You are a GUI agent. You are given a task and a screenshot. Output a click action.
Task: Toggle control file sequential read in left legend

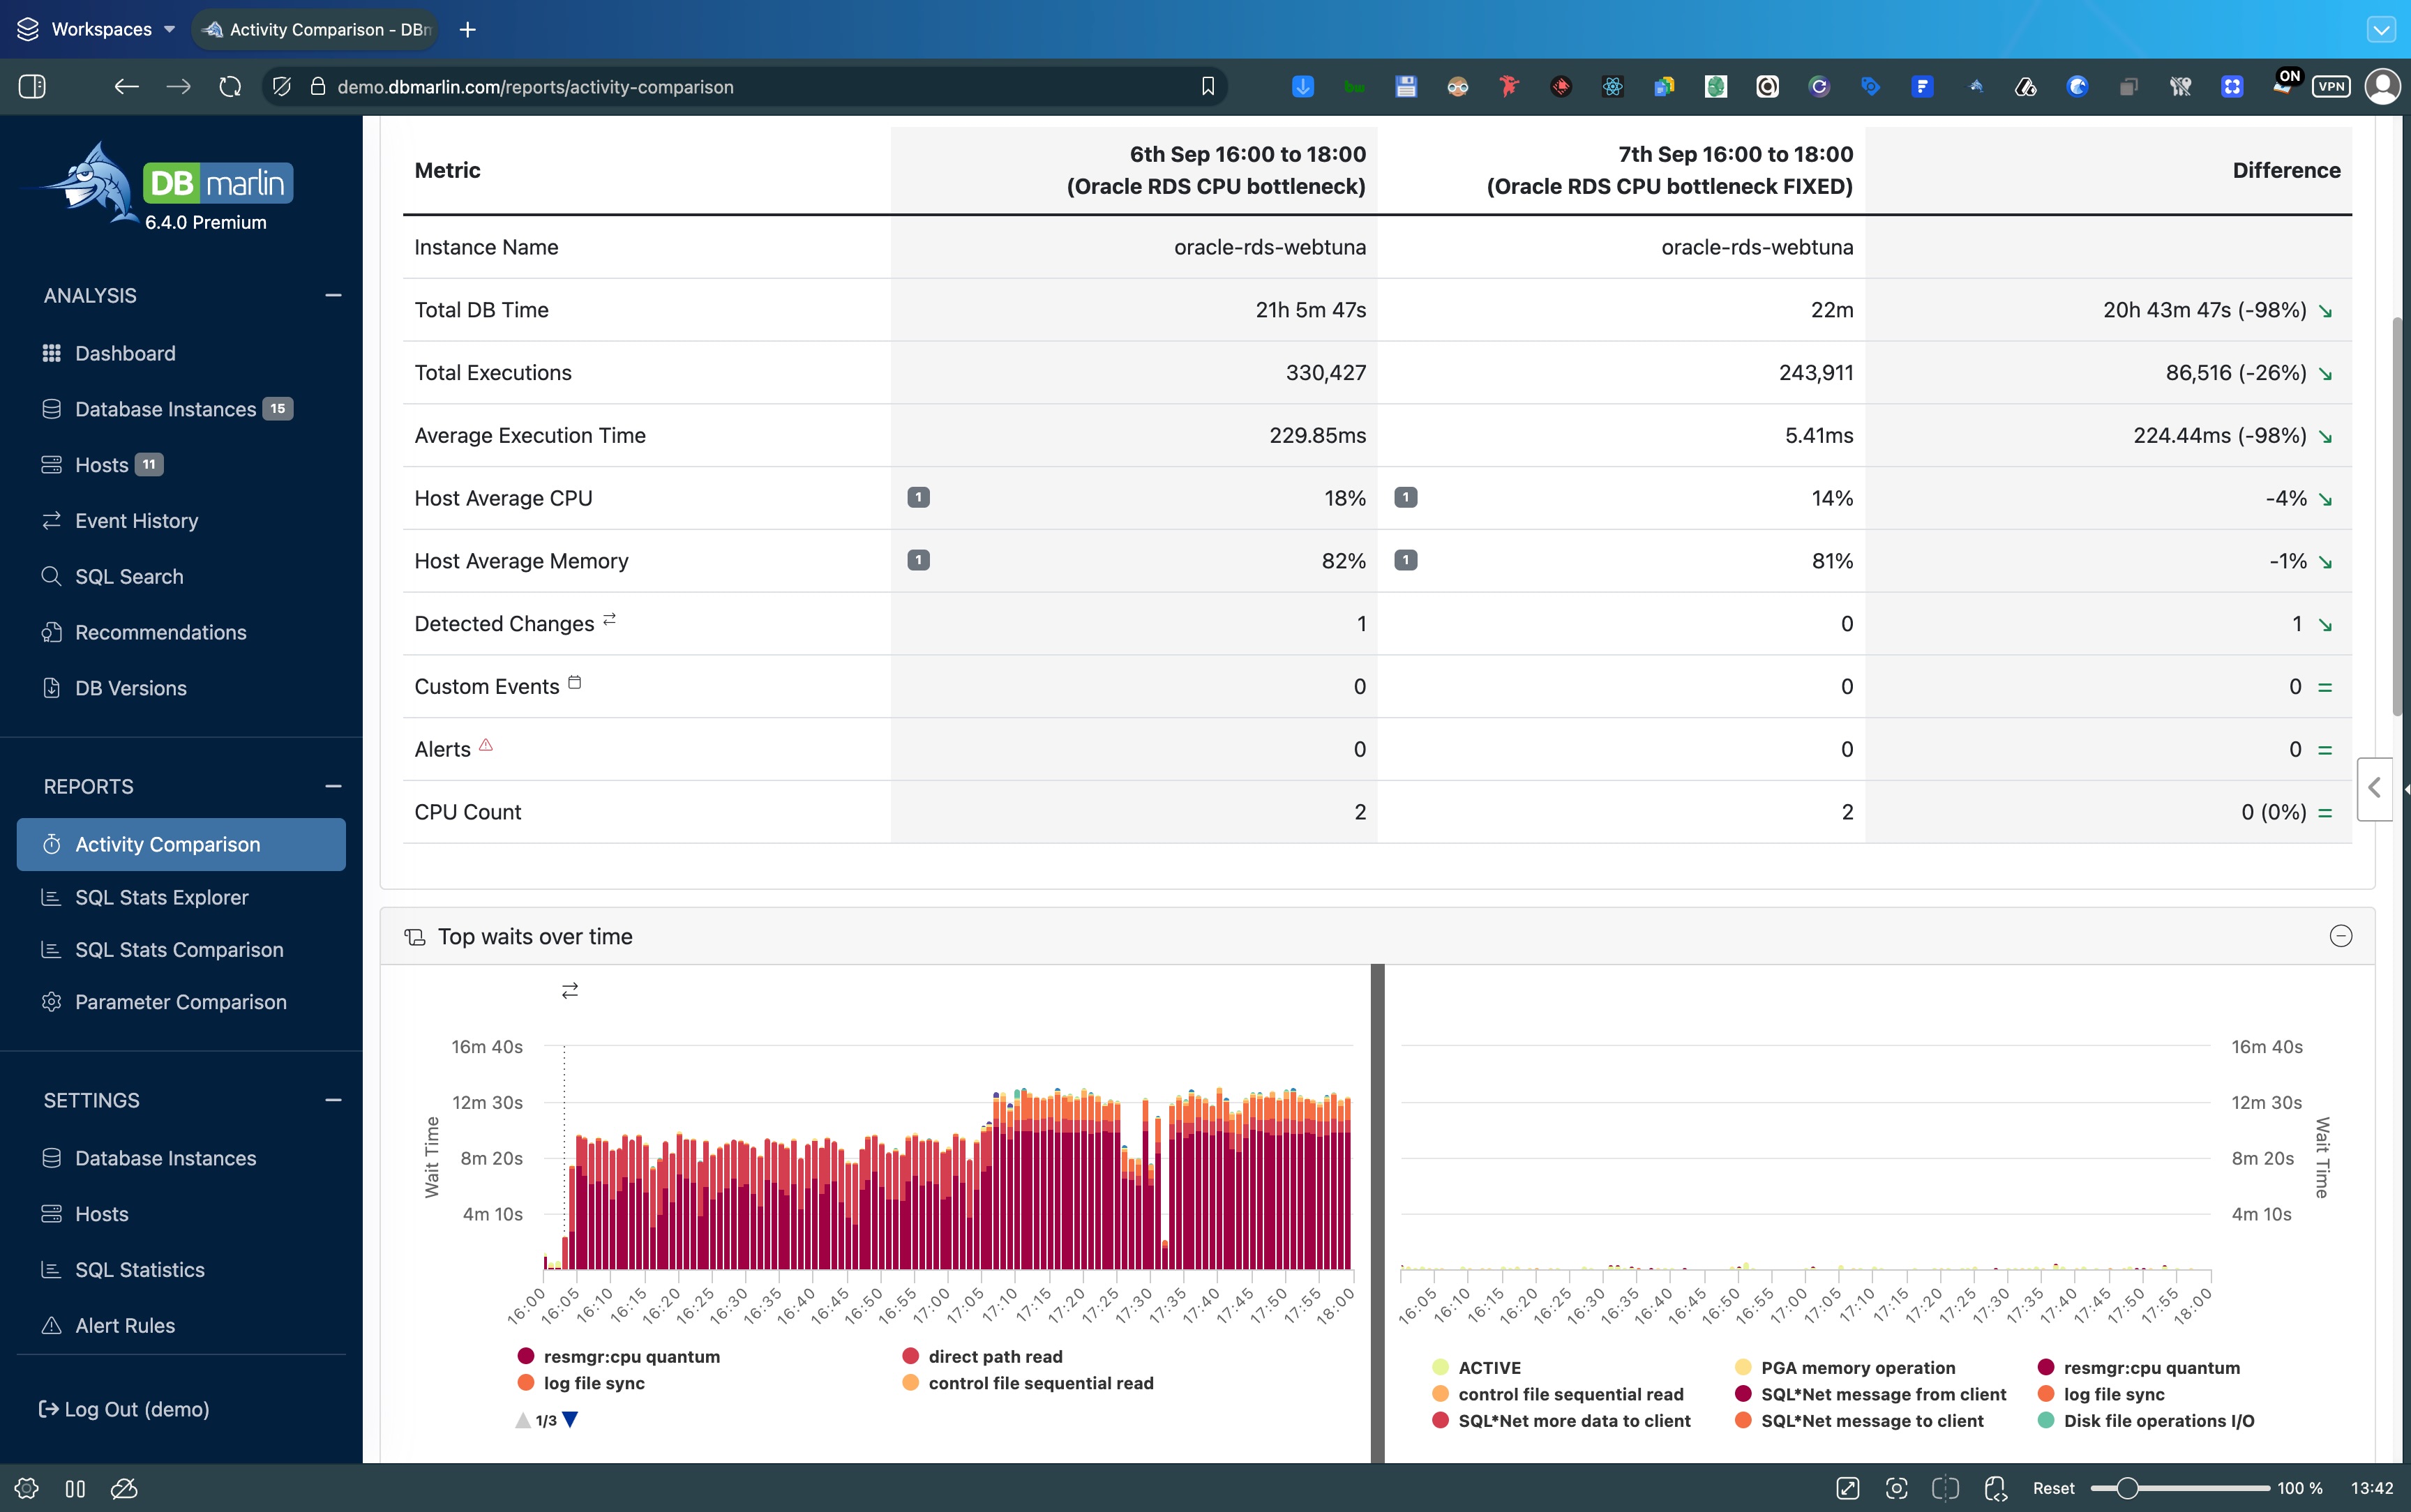click(x=1028, y=1384)
